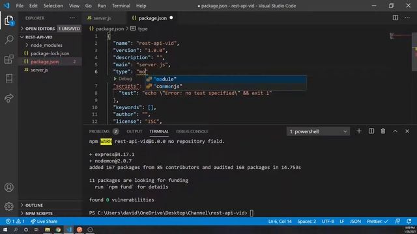
Task: Choose "module" autocomplete suggestion
Action: [x=225, y=79]
